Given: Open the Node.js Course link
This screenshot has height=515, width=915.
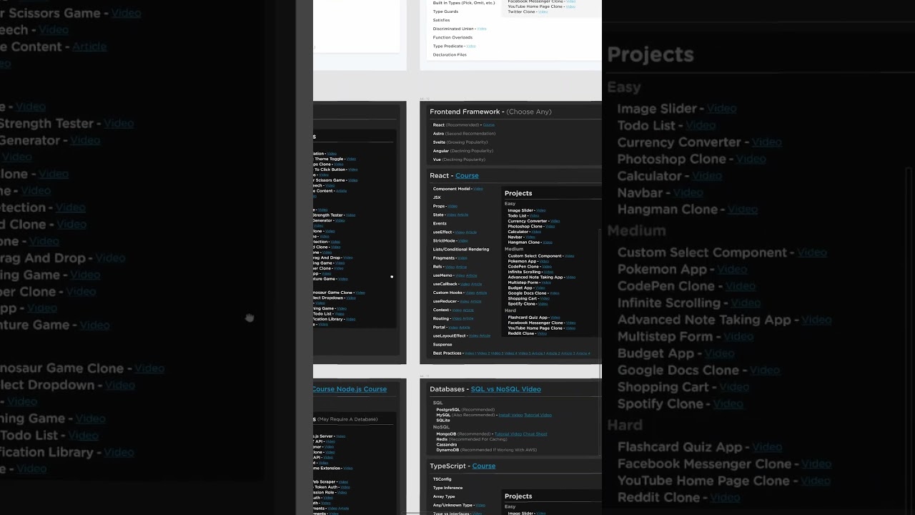Looking at the screenshot, I should tap(362, 389).
